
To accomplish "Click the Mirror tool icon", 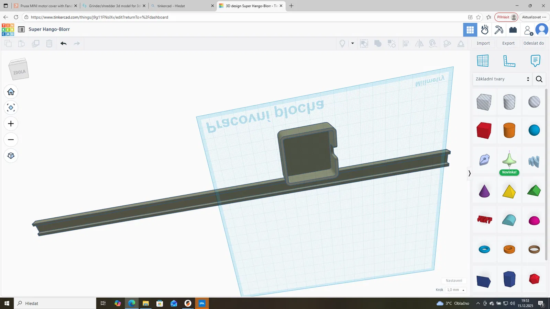I will tap(419, 43).
